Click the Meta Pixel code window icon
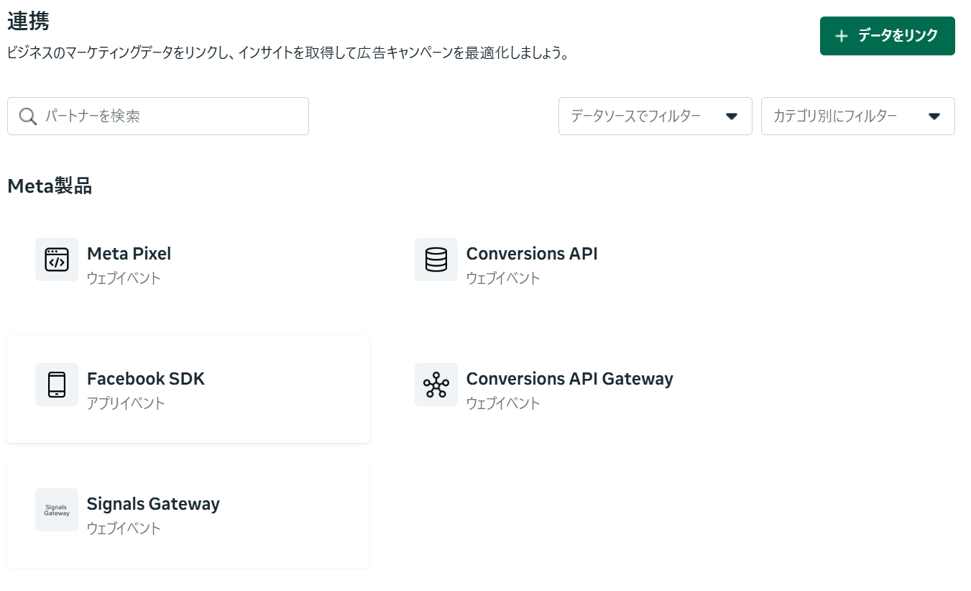 coord(57,260)
